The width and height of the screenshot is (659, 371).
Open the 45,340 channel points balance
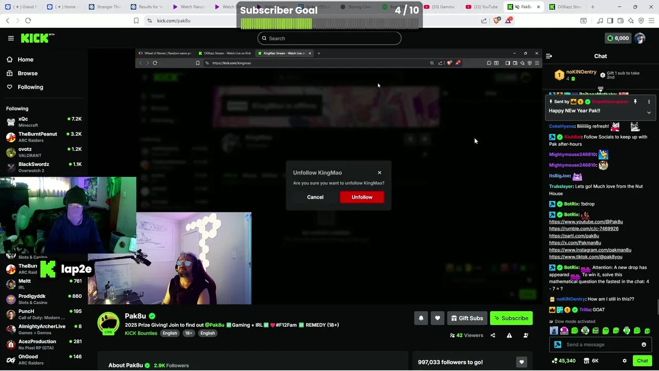pyautogui.click(x=563, y=361)
